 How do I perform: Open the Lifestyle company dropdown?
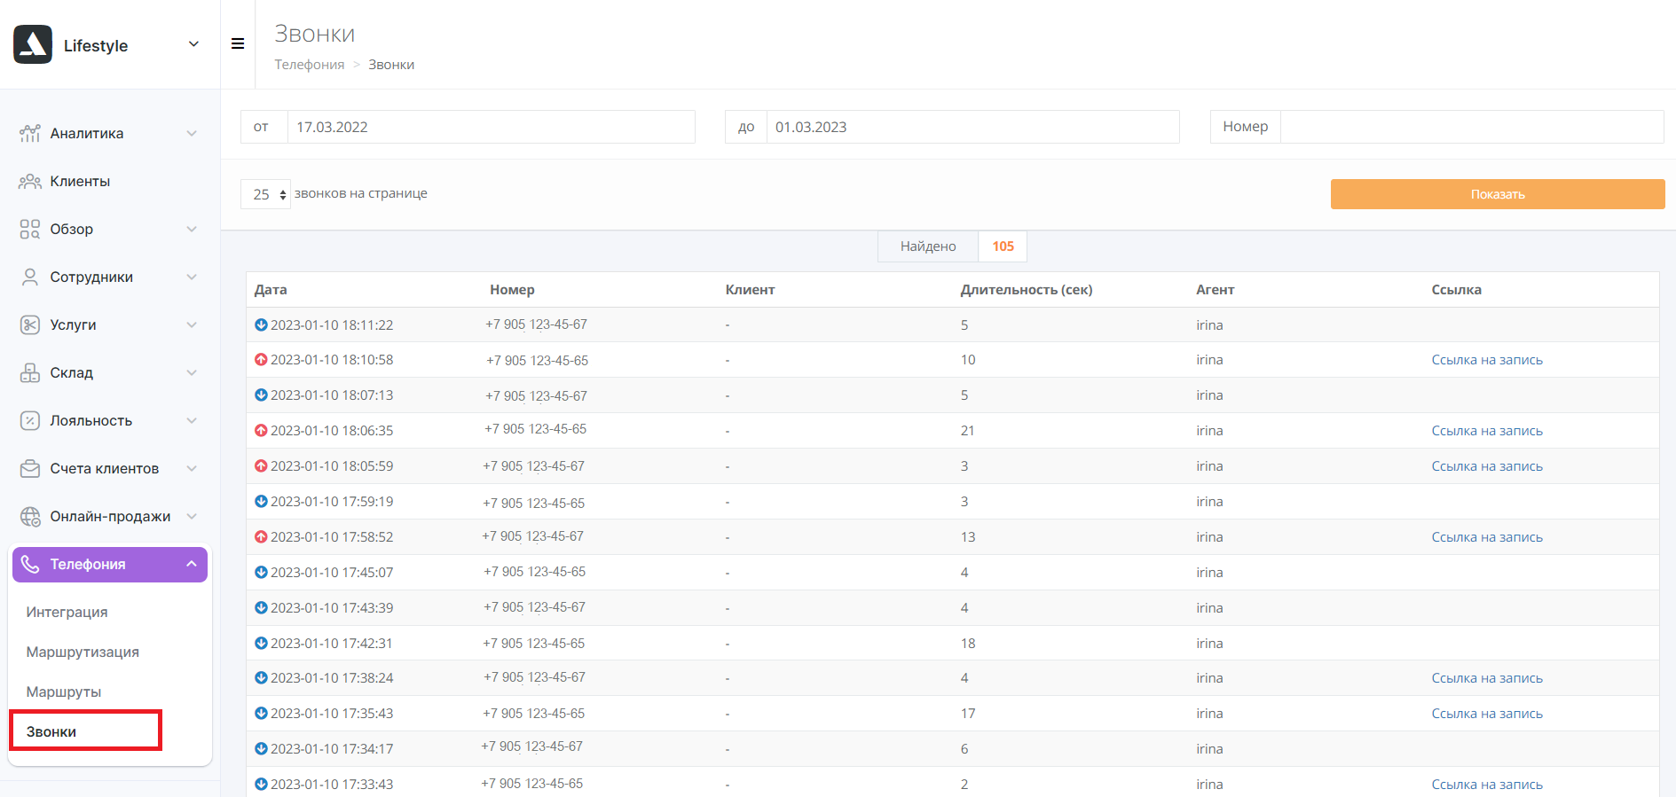click(x=193, y=44)
